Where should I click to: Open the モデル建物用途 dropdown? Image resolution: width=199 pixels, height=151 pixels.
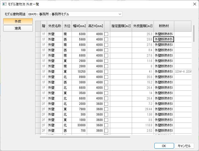click(x=120, y=14)
